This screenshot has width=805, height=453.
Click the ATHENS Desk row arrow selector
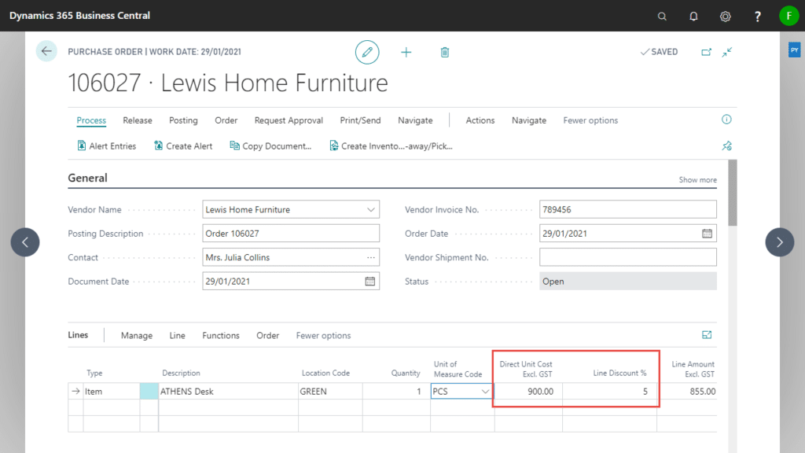(75, 392)
